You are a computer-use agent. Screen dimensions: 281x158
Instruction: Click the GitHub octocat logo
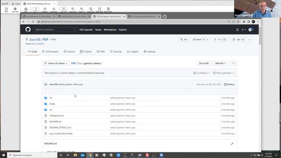28,29
